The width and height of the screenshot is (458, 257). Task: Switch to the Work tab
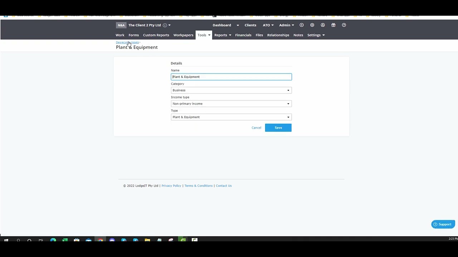(120, 35)
